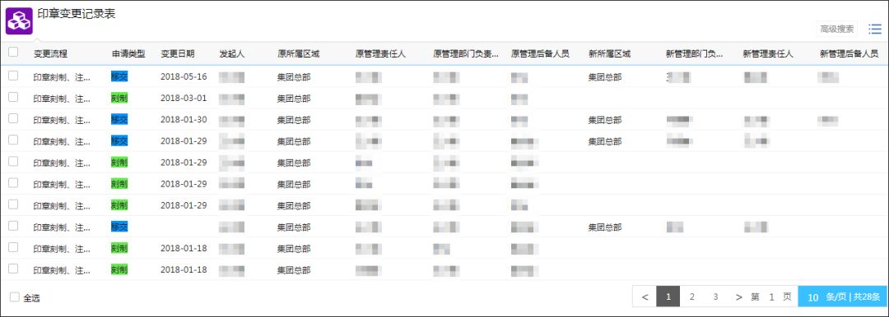The height and width of the screenshot is (317, 889).
Task: Click the green 刻制 tag for 2018-03-01
Action: (119, 98)
